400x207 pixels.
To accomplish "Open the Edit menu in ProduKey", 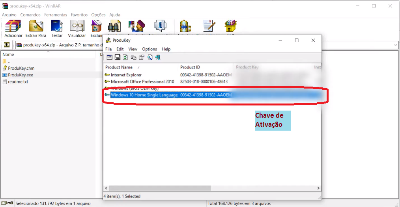I will click(120, 49).
